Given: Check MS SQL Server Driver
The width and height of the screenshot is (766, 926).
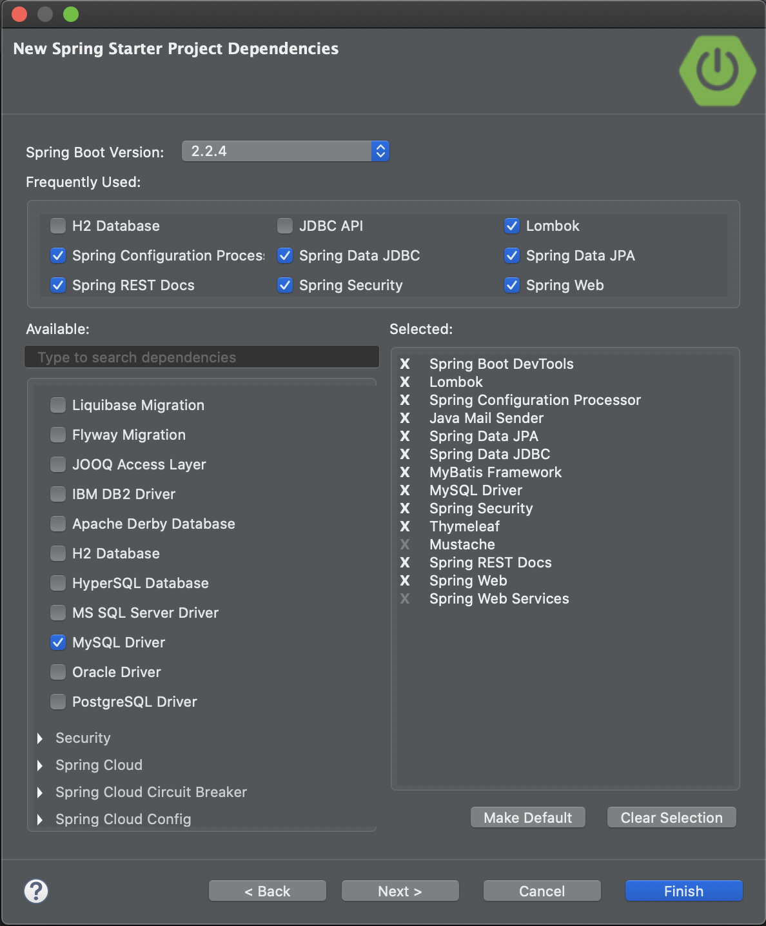Looking at the screenshot, I should coord(58,613).
